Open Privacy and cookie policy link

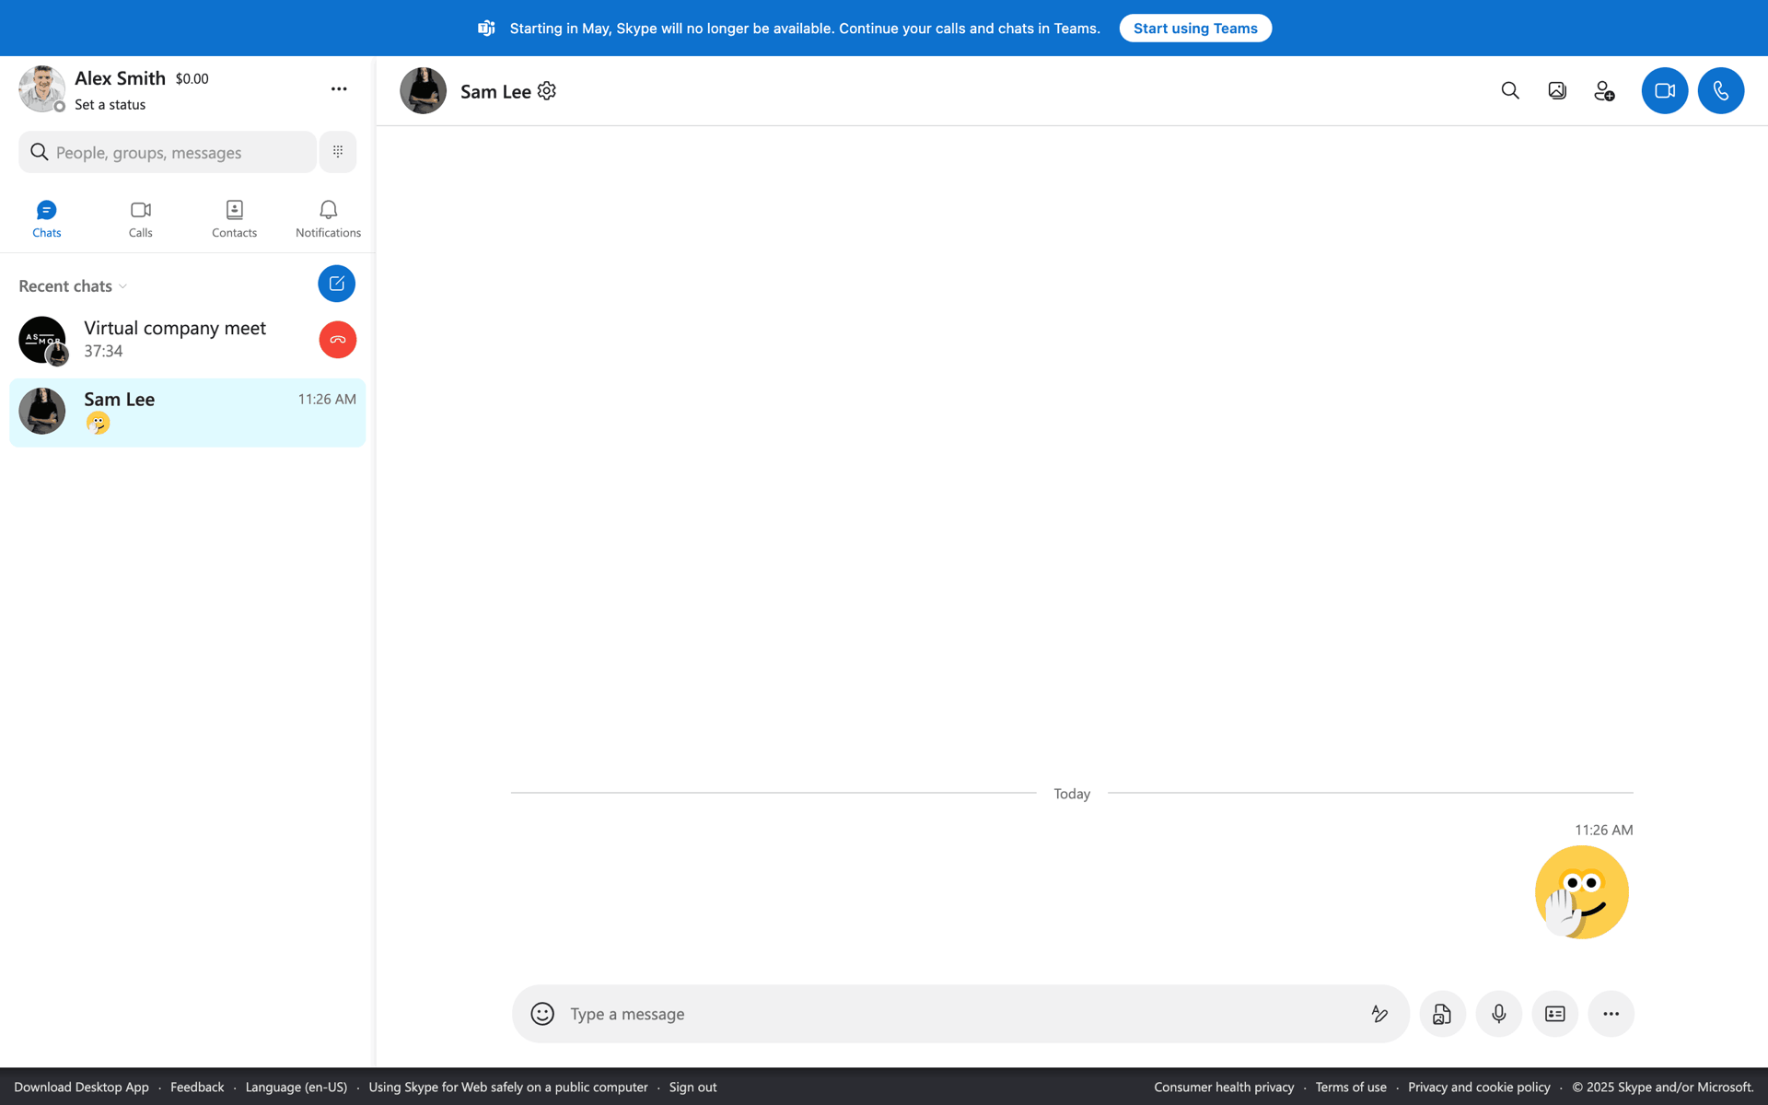pyautogui.click(x=1479, y=1088)
